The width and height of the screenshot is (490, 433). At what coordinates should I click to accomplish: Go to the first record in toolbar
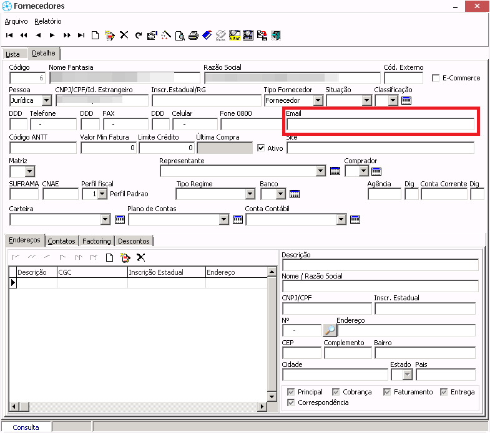[x=9, y=36]
